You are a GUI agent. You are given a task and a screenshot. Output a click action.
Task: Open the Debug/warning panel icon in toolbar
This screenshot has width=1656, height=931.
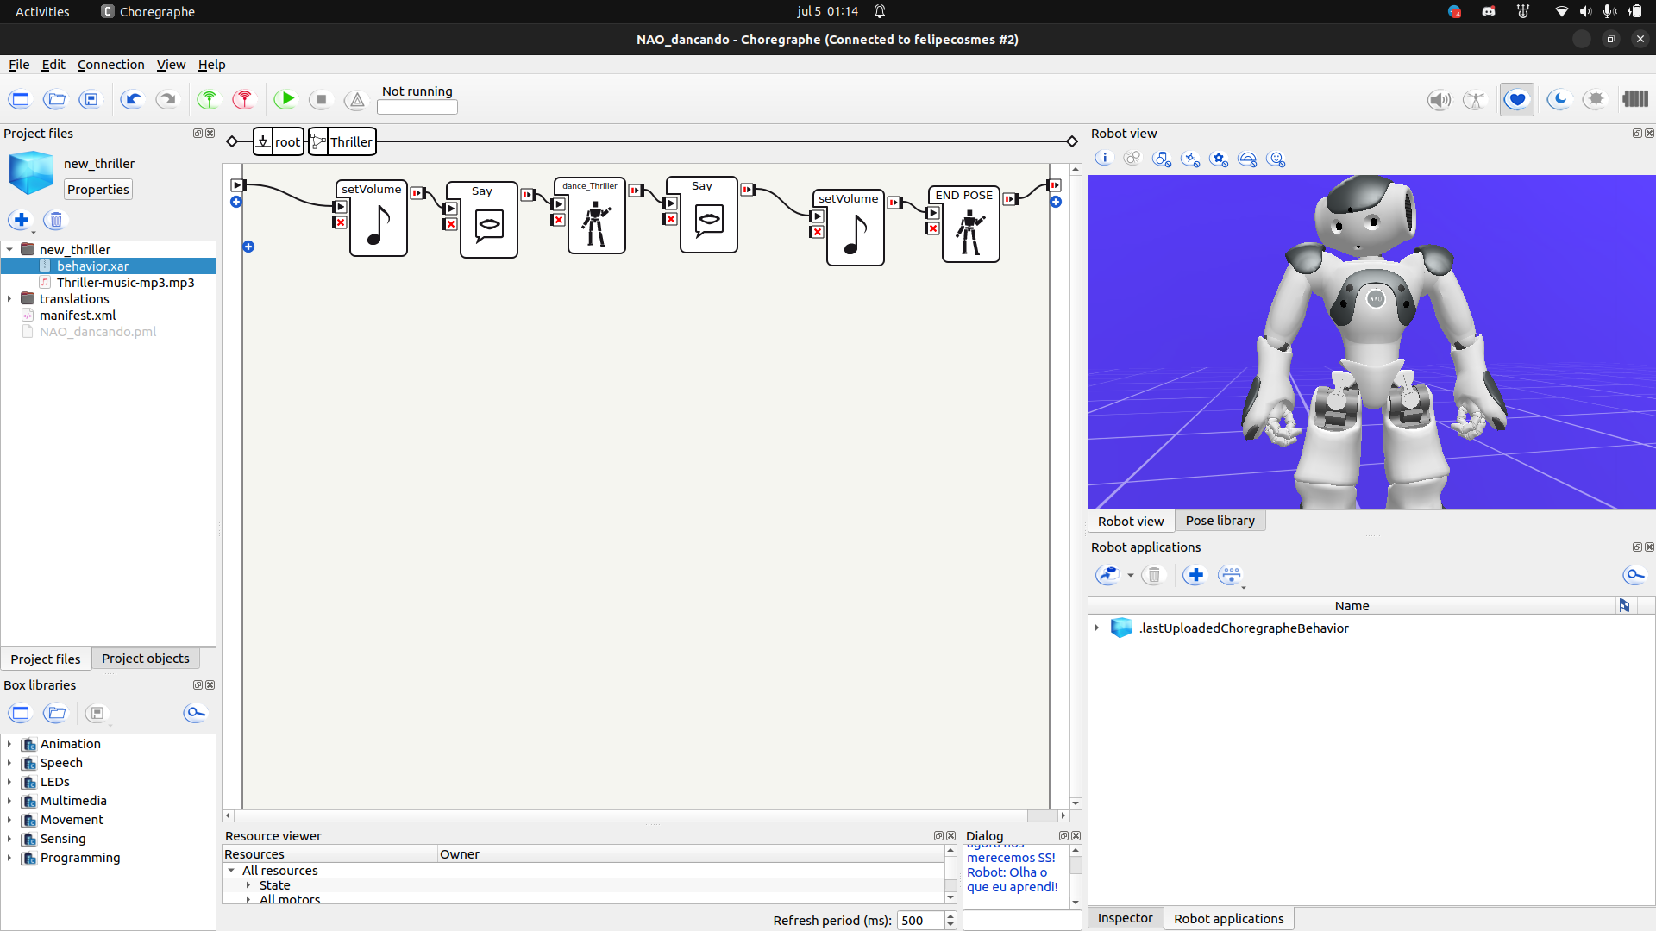355,99
